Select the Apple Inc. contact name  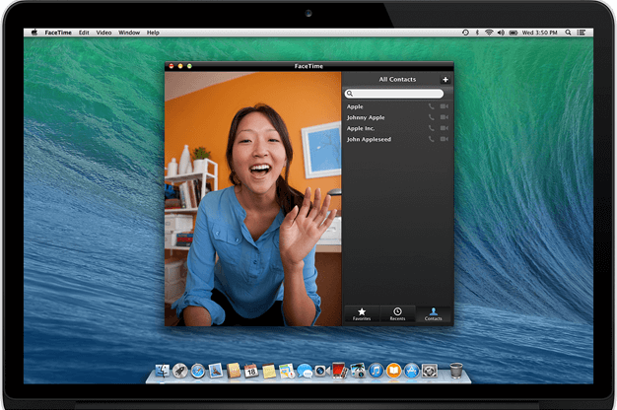361,128
